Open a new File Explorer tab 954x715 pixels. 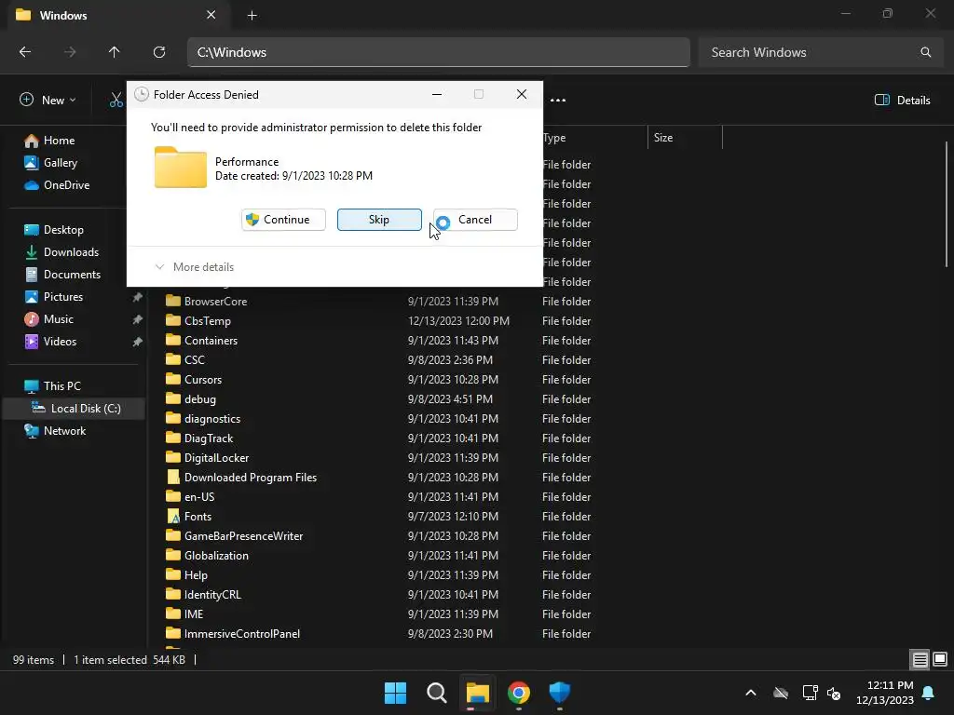coord(252,15)
